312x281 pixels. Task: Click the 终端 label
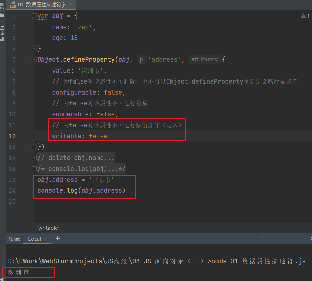tap(14, 239)
